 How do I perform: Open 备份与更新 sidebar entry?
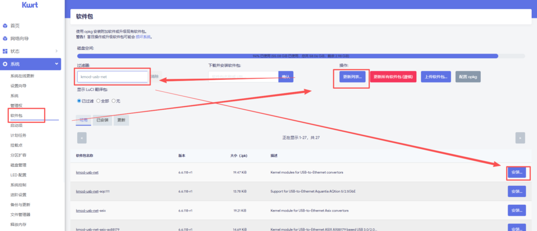(20, 205)
